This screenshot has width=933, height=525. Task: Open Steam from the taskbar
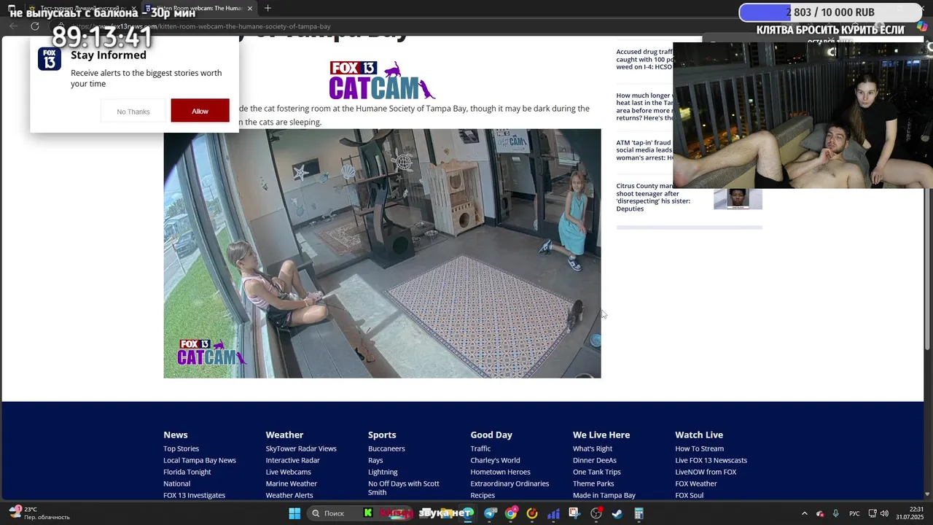[x=617, y=513]
